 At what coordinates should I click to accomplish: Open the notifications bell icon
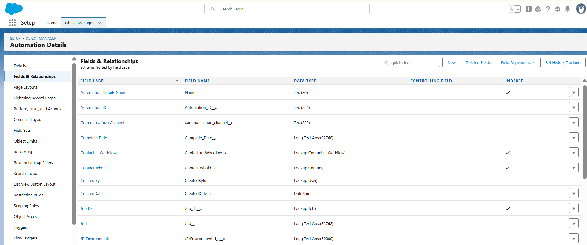click(568, 9)
